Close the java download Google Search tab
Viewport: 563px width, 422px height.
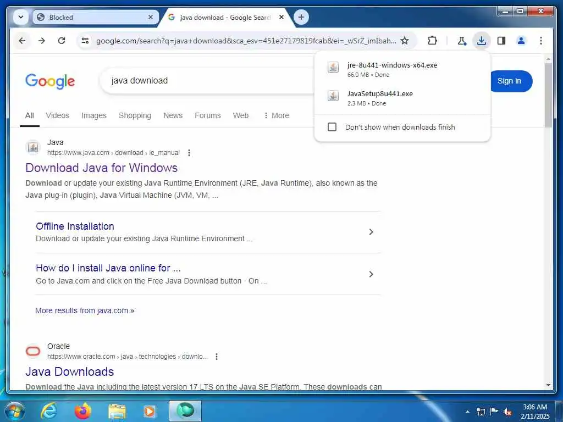(x=281, y=17)
